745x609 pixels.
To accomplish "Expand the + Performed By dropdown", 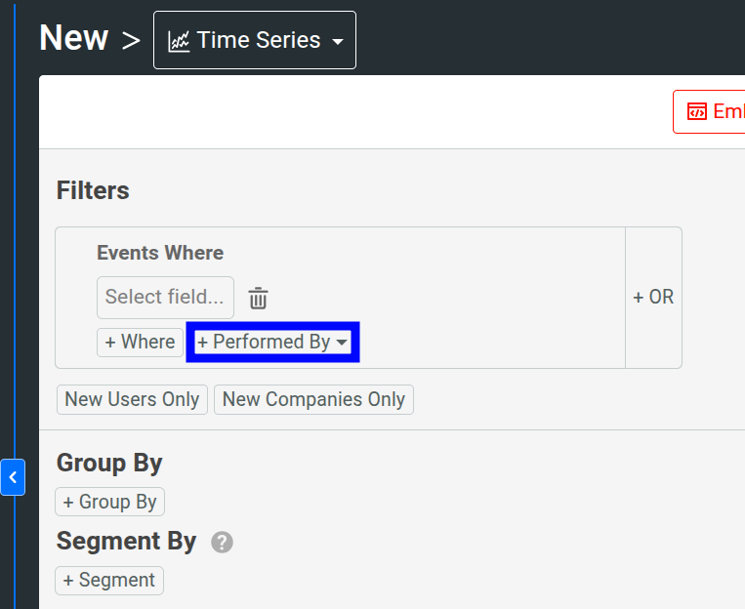I will pyautogui.click(x=272, y=343).
